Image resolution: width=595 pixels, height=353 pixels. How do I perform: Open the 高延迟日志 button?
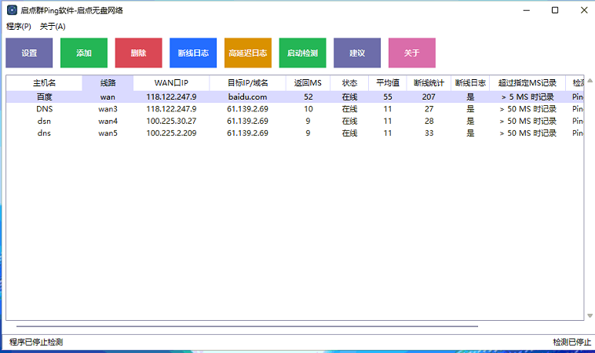[248, 53]
